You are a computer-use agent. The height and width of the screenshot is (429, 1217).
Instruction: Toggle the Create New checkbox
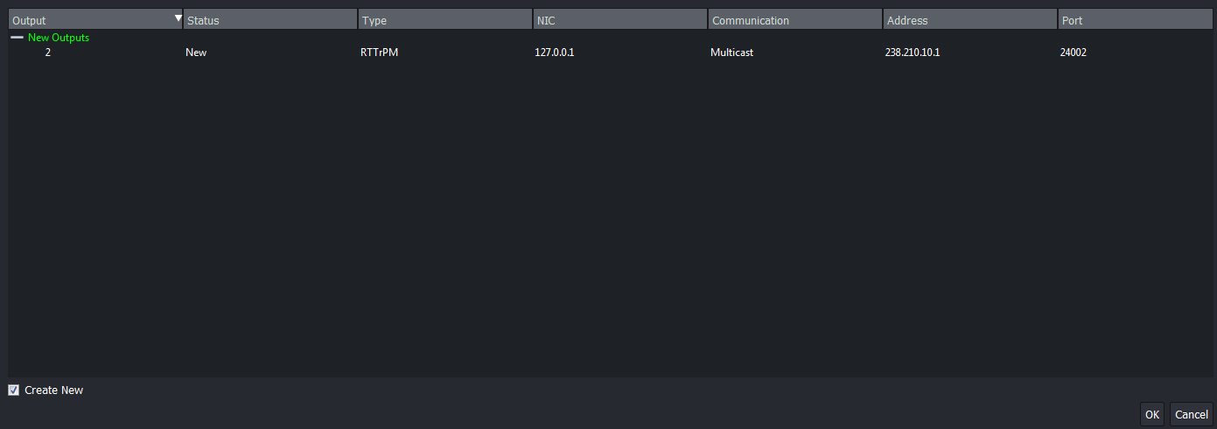pyautogui.click(x=13, y=390)
